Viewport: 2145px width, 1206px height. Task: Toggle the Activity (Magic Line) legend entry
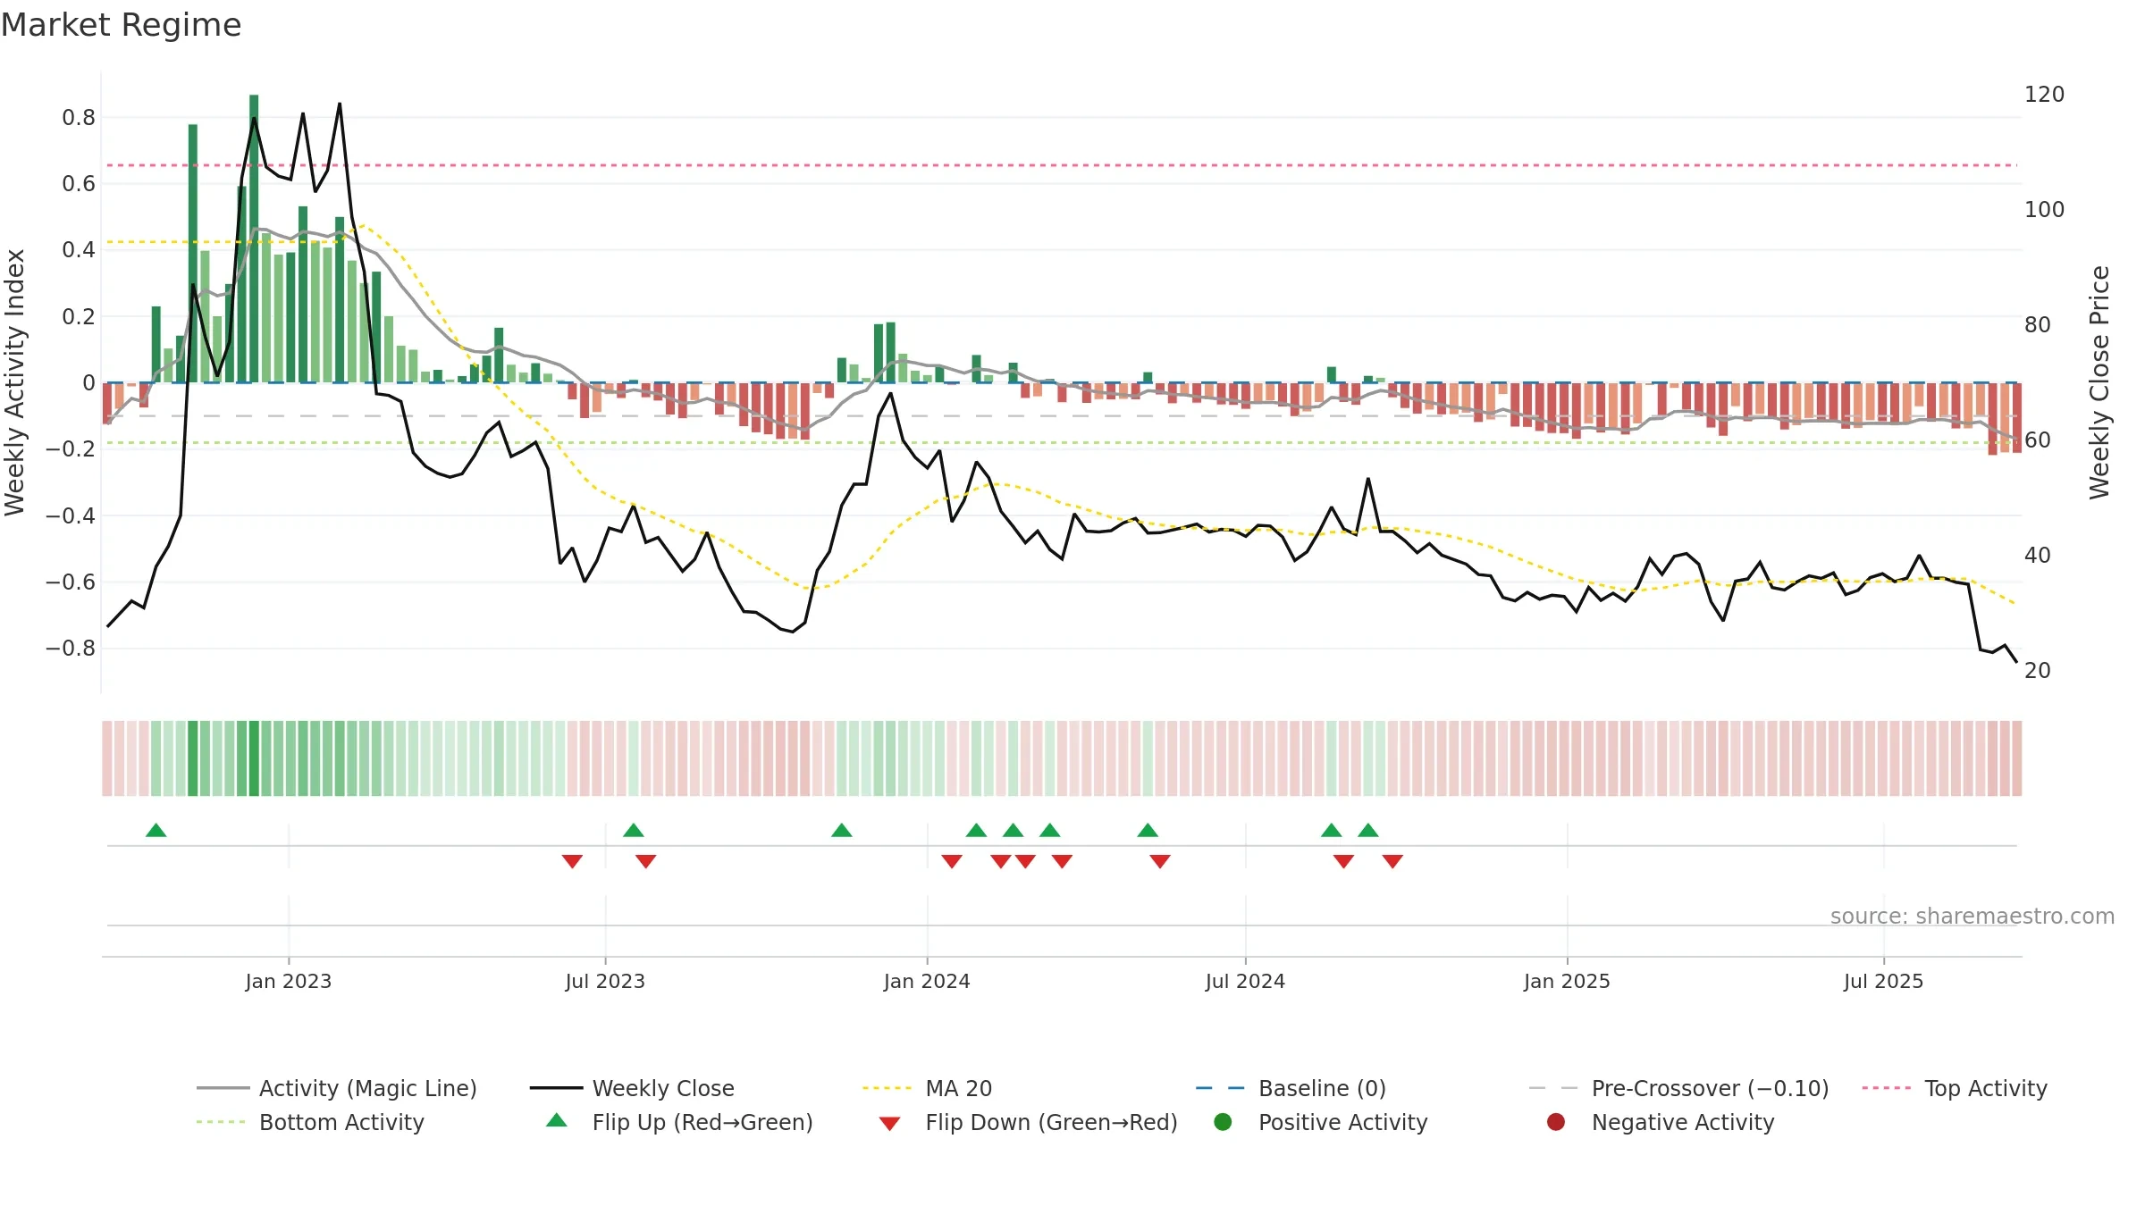pos(337,1088)
